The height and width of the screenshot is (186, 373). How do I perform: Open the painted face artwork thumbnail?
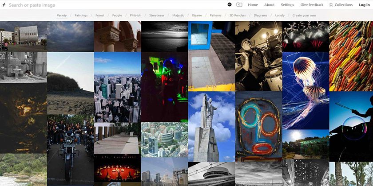point(258,127)
